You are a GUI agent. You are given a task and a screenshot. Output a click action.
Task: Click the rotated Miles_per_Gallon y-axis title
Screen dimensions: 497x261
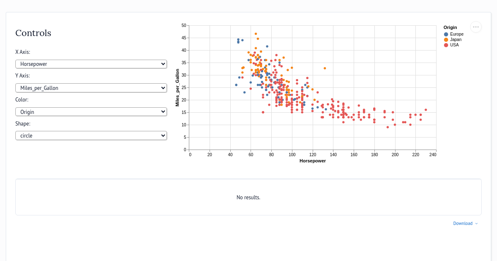tap(177, 87)
